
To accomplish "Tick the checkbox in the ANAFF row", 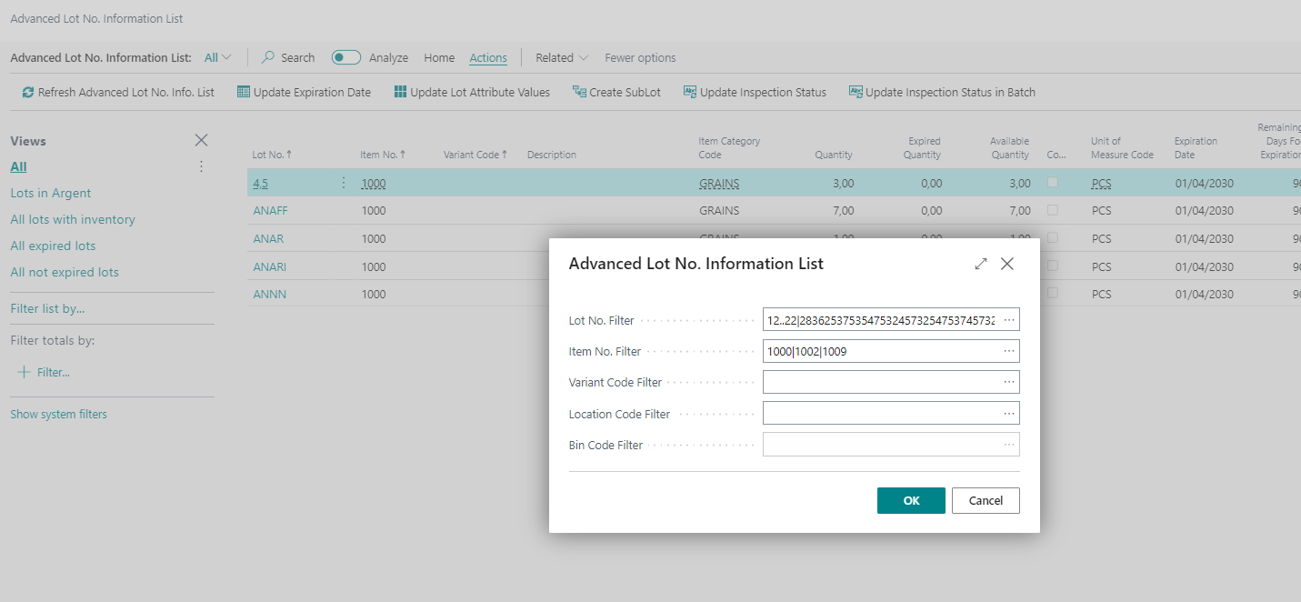I will tap(1053, 210).
